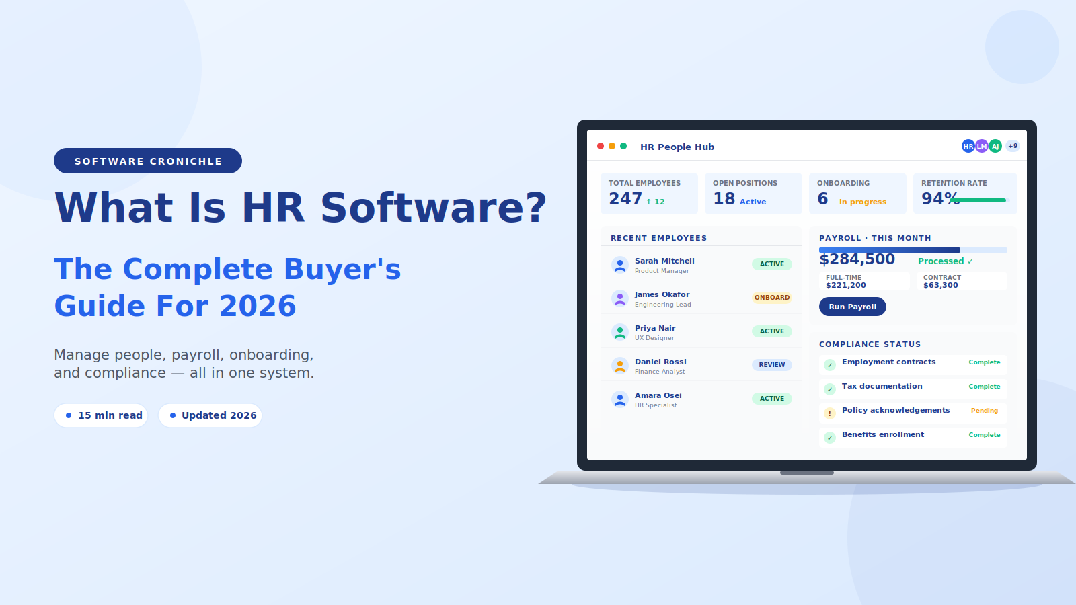Click Daniel Rossi's avatar icon
The width and height of the screenshot is (1076, 605).
(x=620, y=366)
